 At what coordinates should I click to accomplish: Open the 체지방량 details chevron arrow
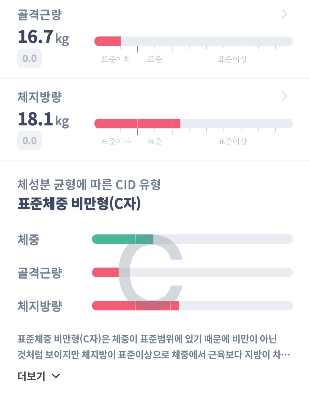(284, 96)
